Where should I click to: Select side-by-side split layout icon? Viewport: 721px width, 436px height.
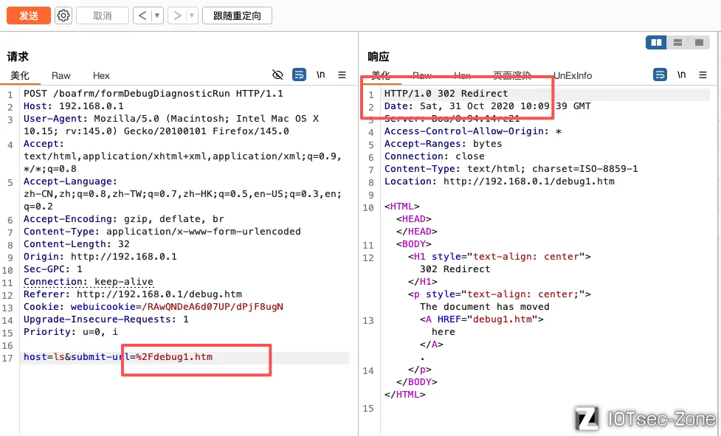[656, 43]
